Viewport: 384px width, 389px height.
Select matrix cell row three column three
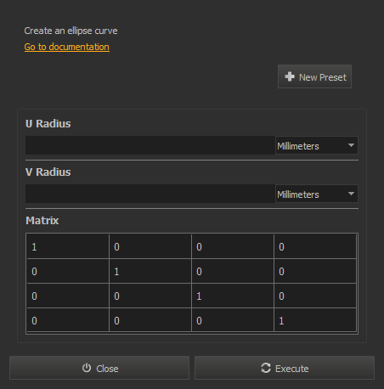pos(233,296)
